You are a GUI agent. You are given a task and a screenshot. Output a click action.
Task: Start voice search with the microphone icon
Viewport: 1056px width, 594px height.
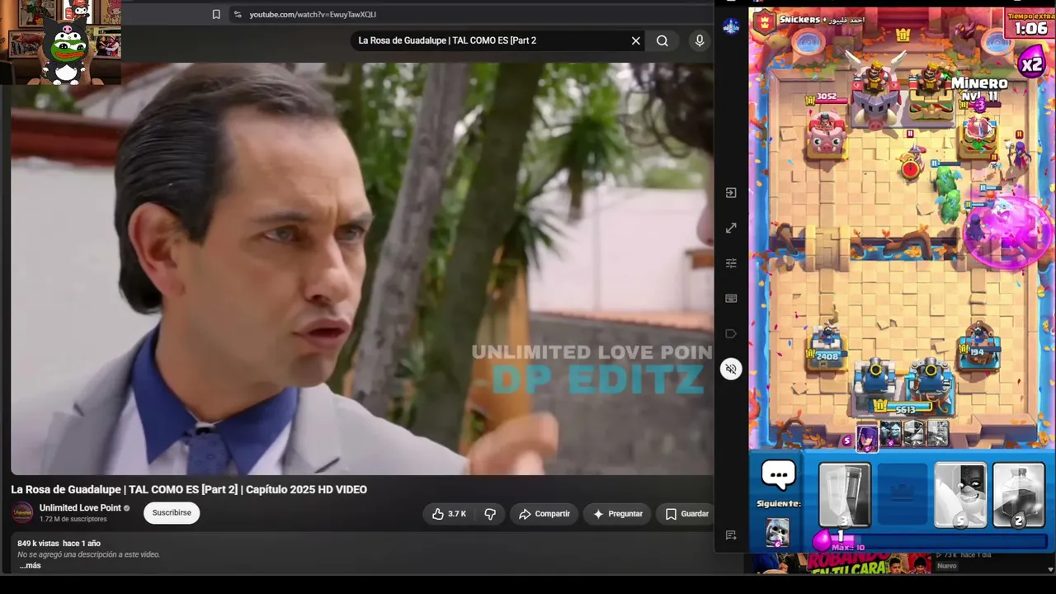pos(700,40)
